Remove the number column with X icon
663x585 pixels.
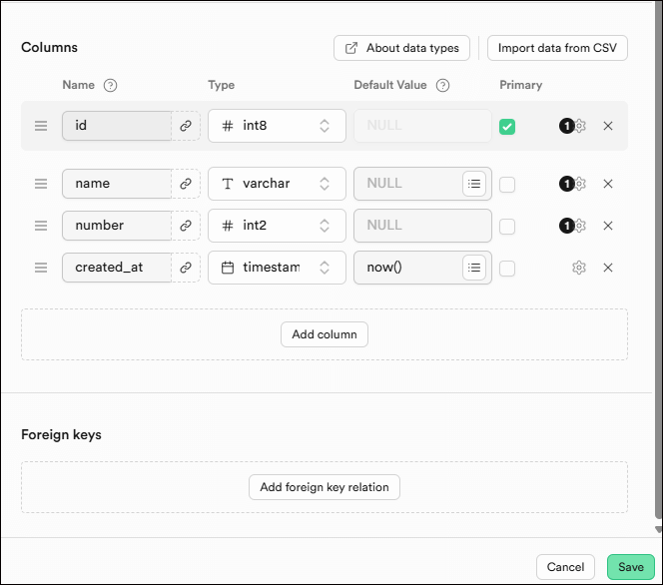click(x=608, y=226)
